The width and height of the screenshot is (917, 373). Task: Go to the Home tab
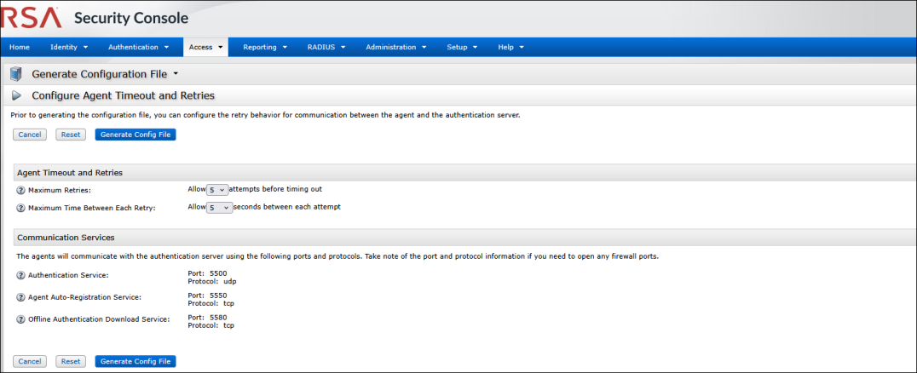pyautogui.click(x=20, y=48)
